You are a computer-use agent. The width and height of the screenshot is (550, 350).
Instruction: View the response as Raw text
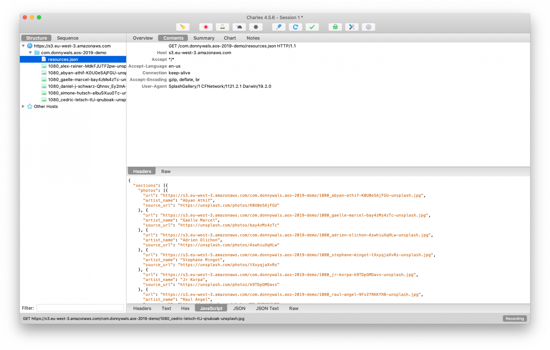point(293,308)
